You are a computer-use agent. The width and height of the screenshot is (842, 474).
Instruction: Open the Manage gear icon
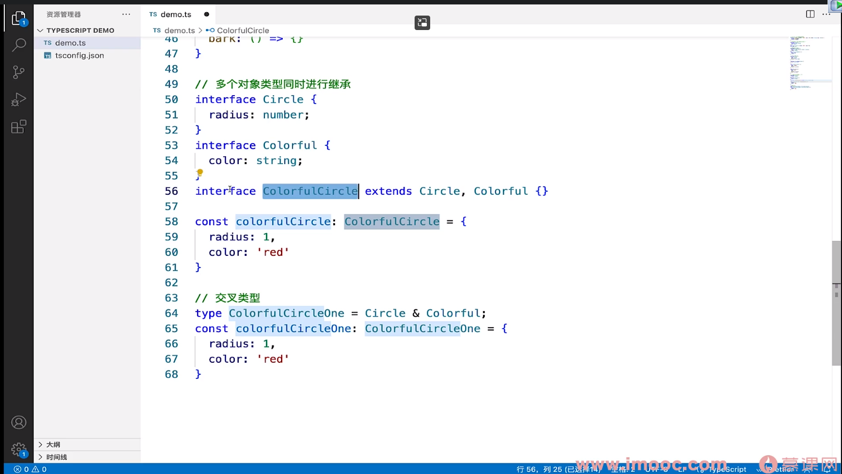coord(18,450)
